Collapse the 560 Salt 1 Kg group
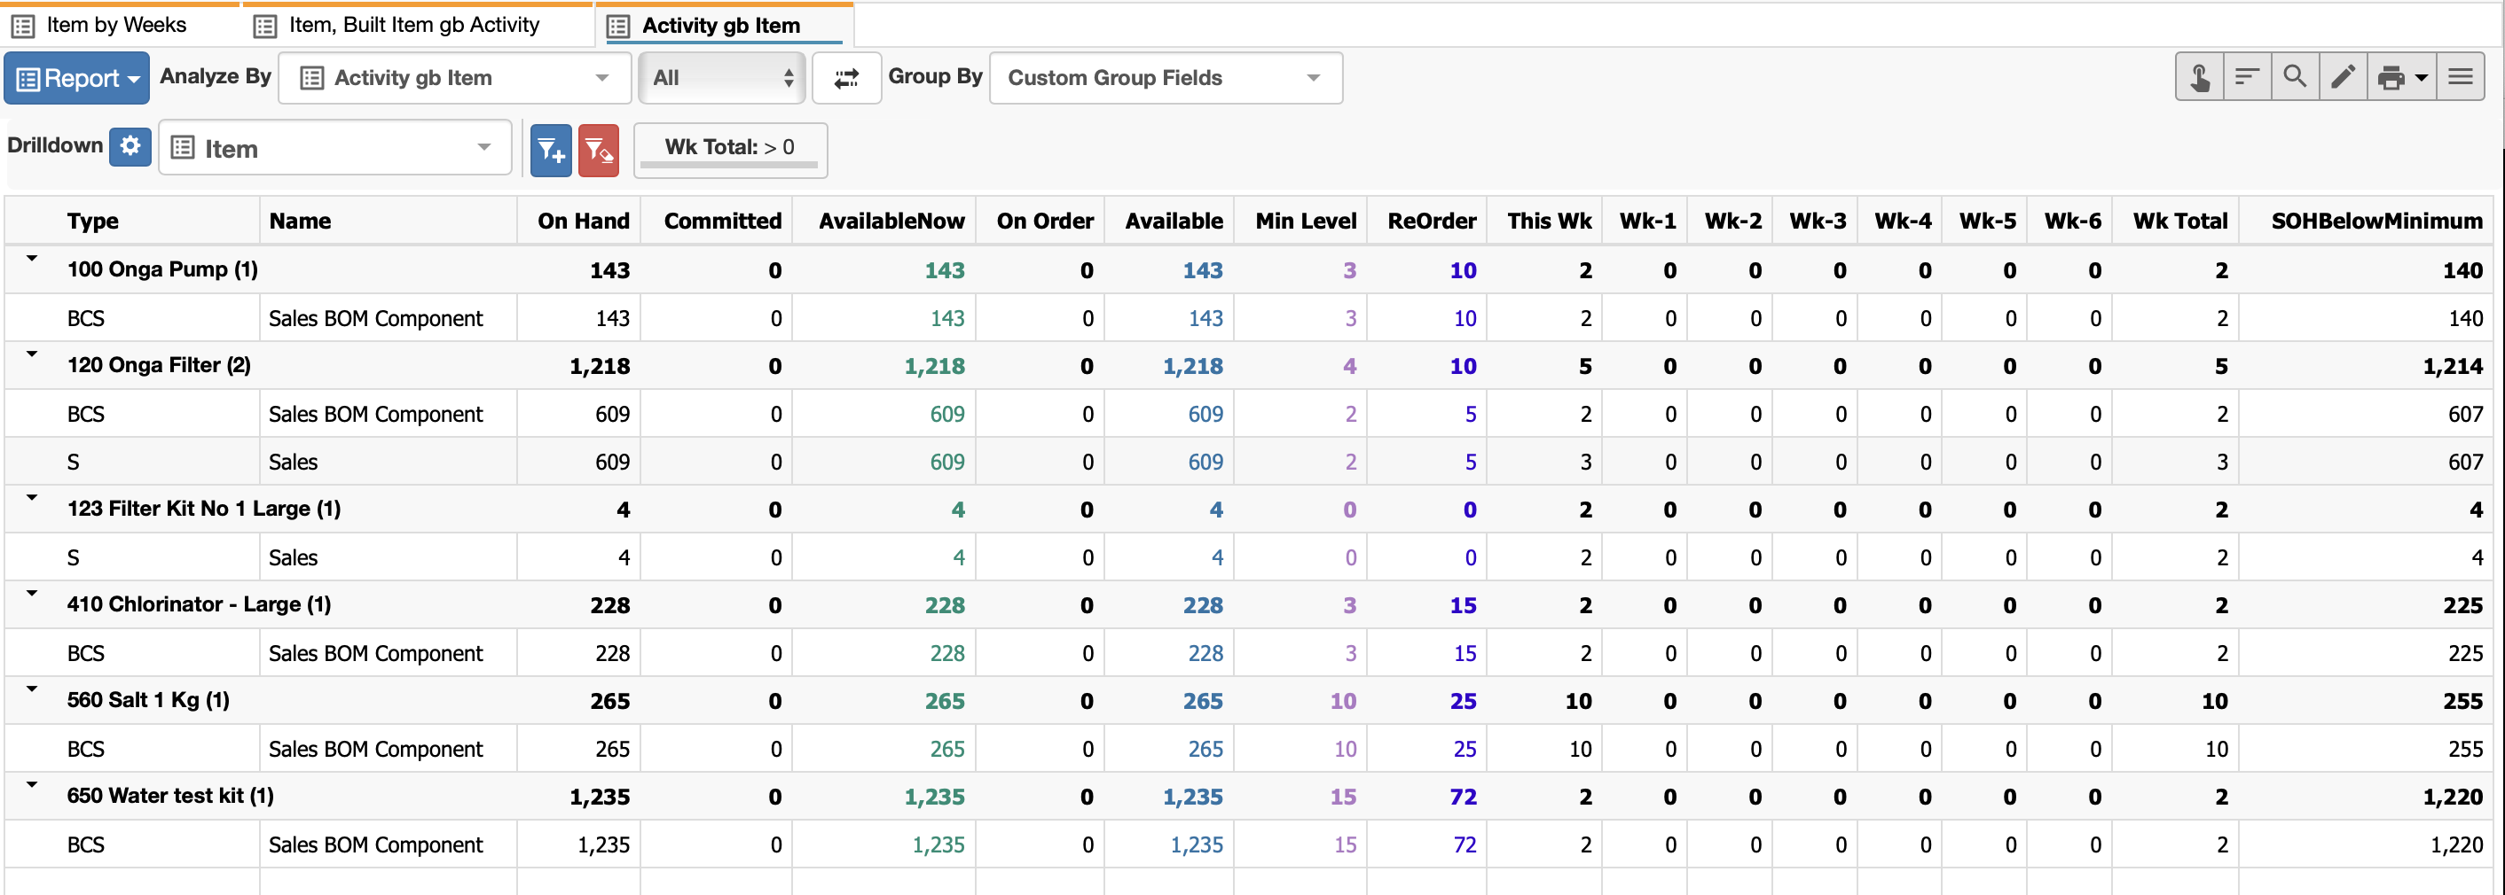The height and width of the screenshot is (895, 2505). [32, 689]
